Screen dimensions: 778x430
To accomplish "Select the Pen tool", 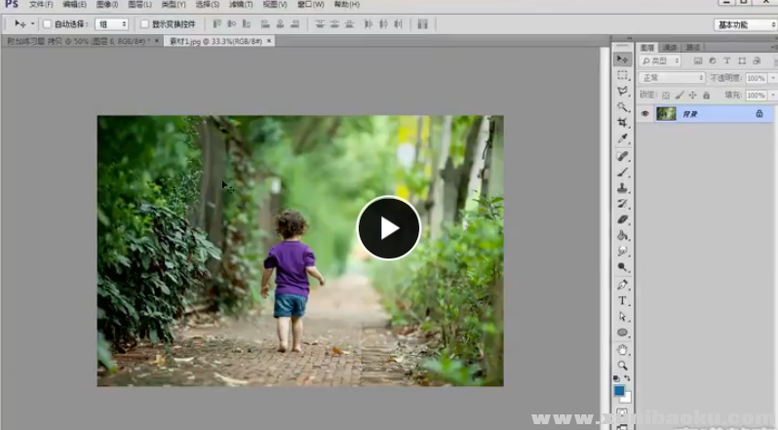I will click(623, 284).
